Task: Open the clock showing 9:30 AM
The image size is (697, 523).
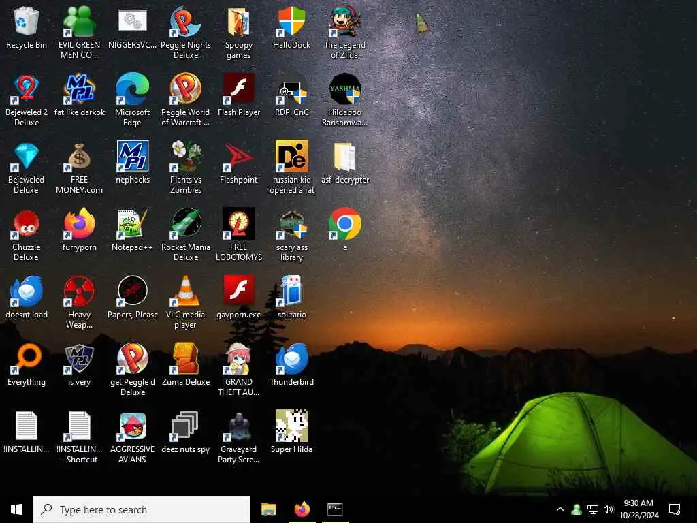Action: (638, 509)
